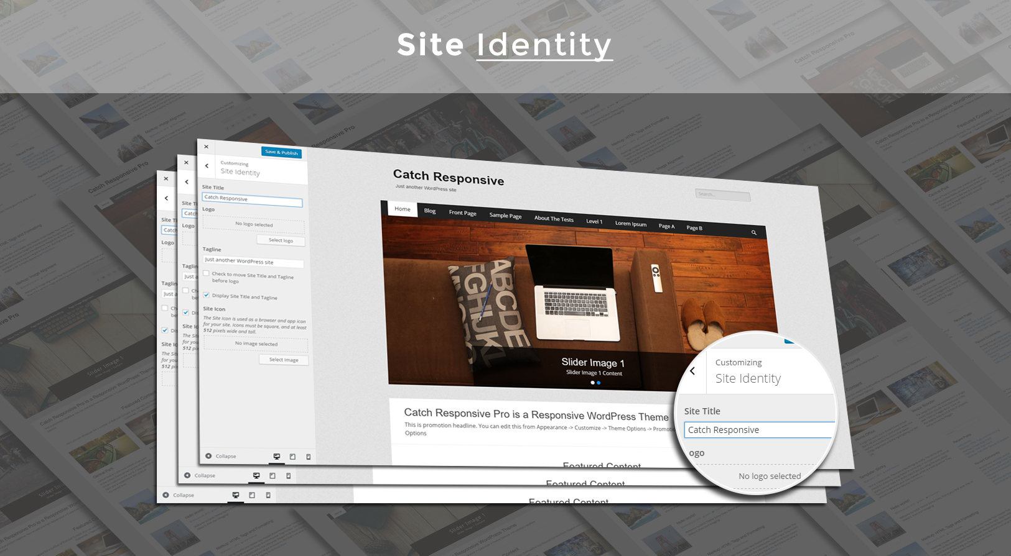
Task: Click desktop preview icon in front panel
Action: coord(277,457)
